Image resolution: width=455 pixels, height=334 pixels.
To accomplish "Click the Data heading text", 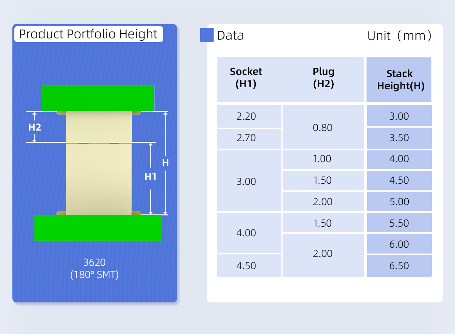I will tap(230, 35).
